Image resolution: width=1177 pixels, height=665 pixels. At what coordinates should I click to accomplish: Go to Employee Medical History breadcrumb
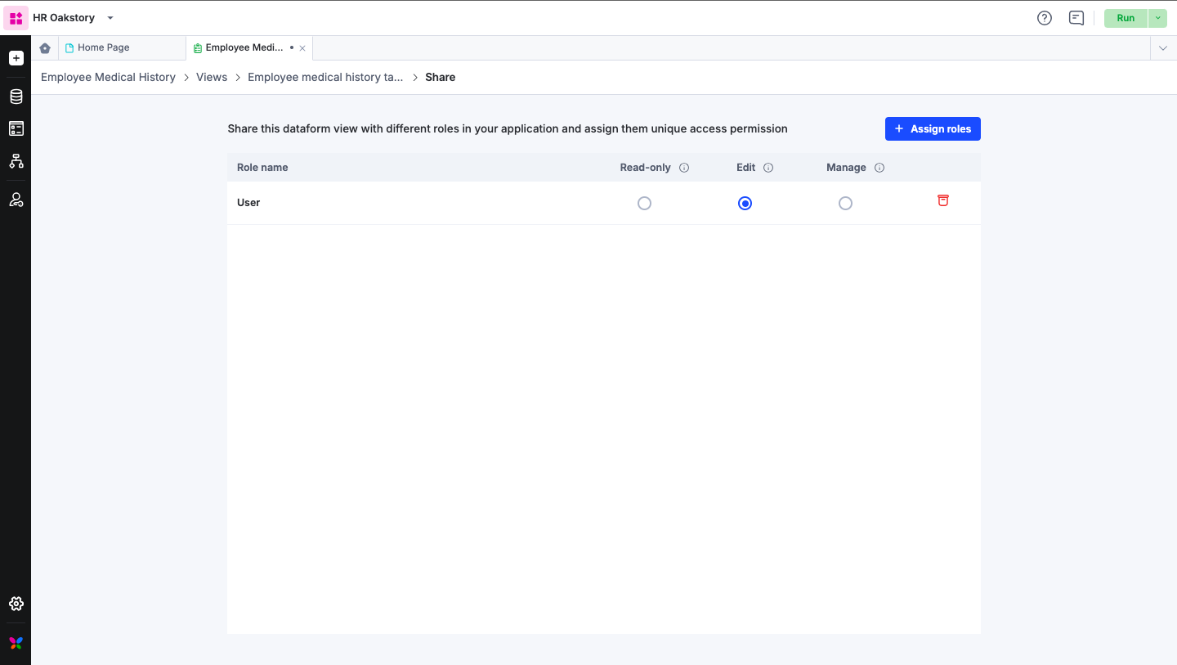coord(108,77)
